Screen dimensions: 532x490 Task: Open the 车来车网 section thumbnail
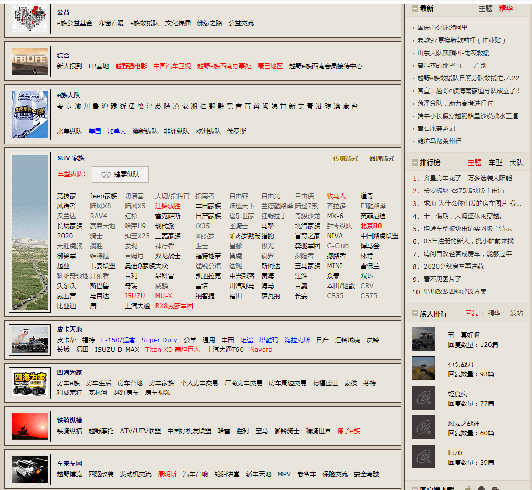click(30, 469)
